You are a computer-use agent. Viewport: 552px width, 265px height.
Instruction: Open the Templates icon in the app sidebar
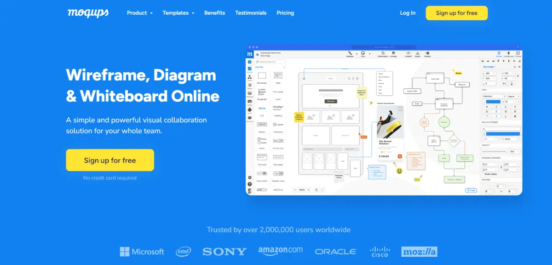[x=249, y=93]
